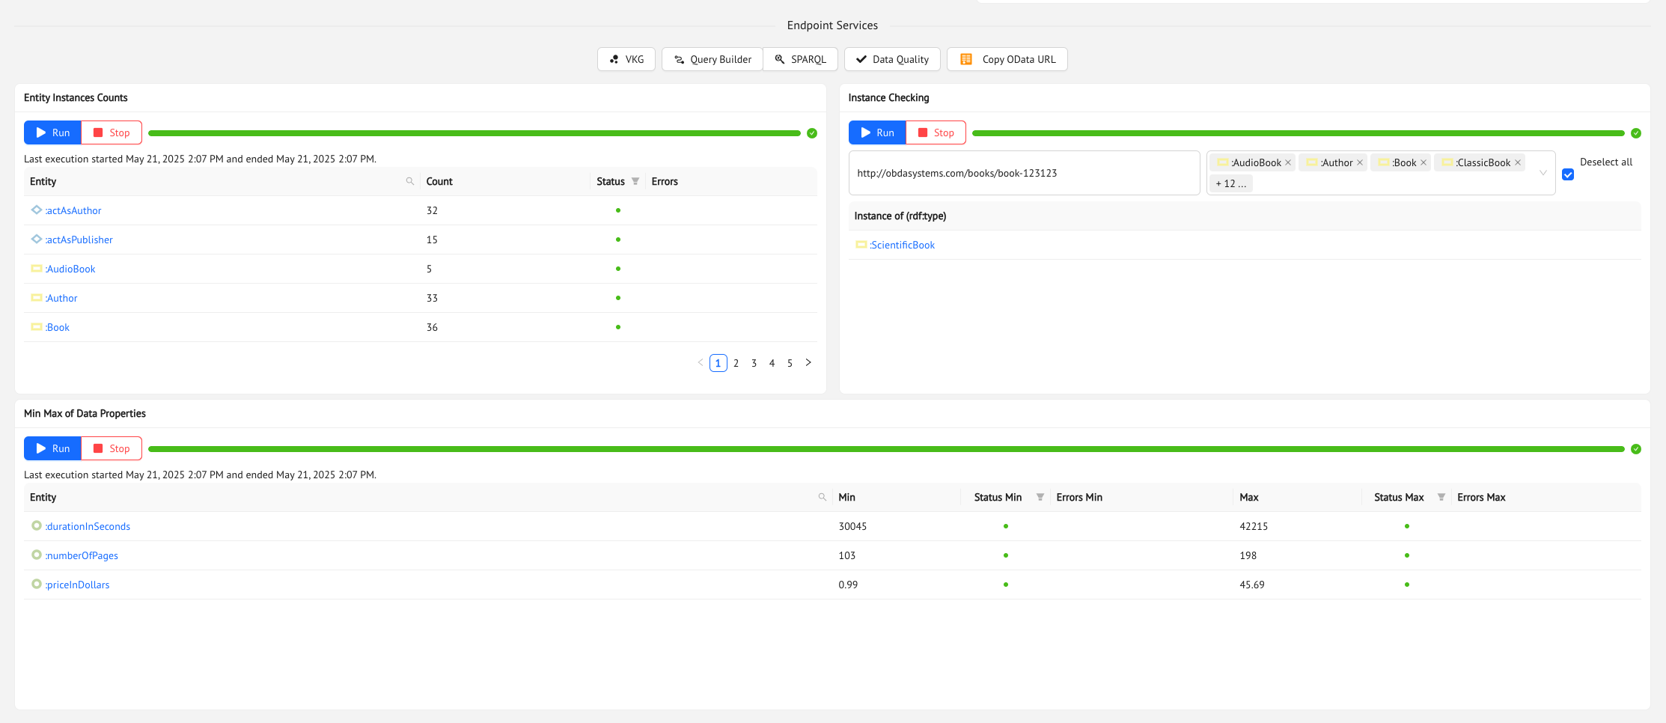Remove the :Author chip from the filter
Image resolution: width=1666 pixels, height=723 pixels.
click(1361, 162)
